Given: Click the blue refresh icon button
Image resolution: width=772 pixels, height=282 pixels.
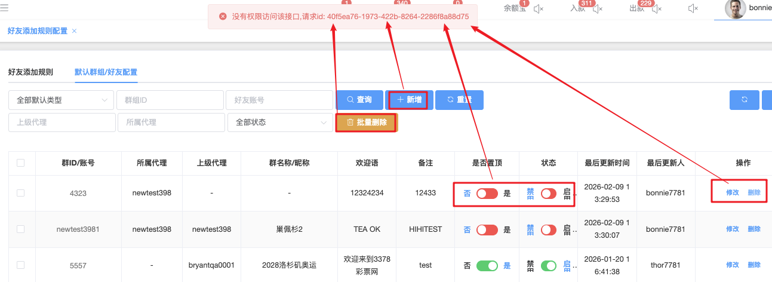Looking at the screenshot, I should click(744, 100).
